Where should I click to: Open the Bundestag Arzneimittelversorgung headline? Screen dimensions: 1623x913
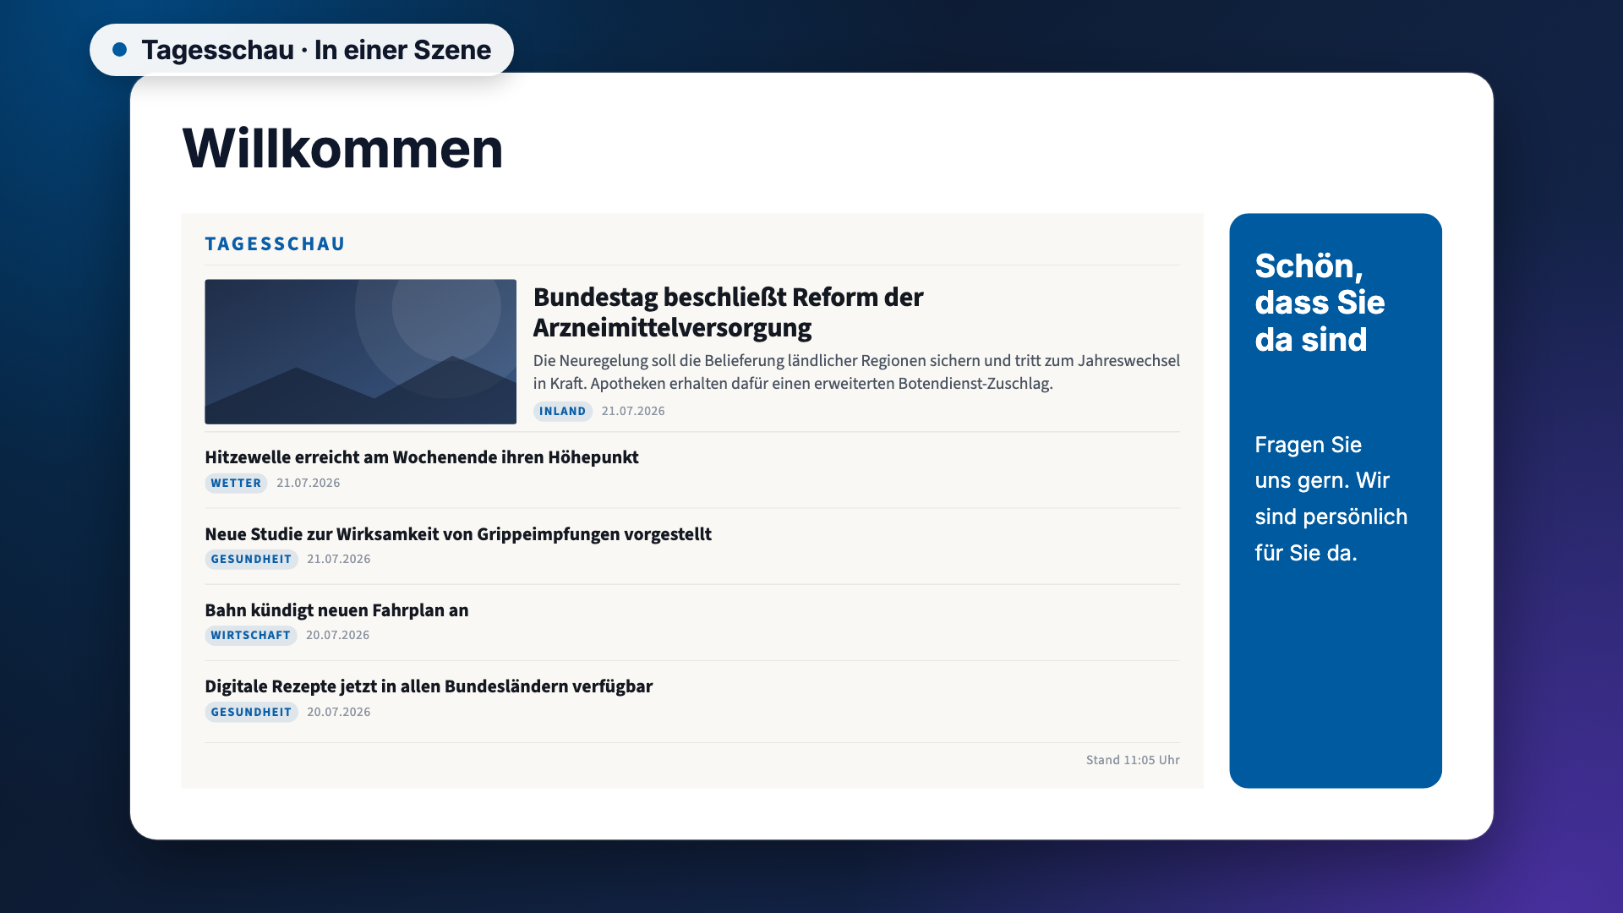[728, 312]
